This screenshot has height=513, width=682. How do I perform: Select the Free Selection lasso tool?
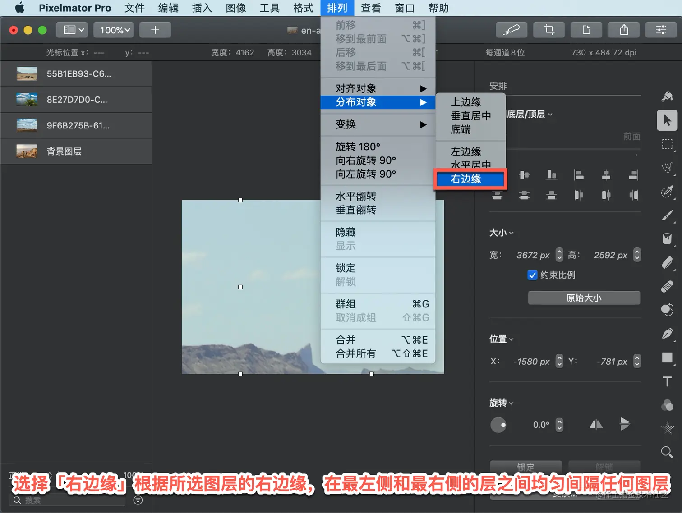pos(667,168)
